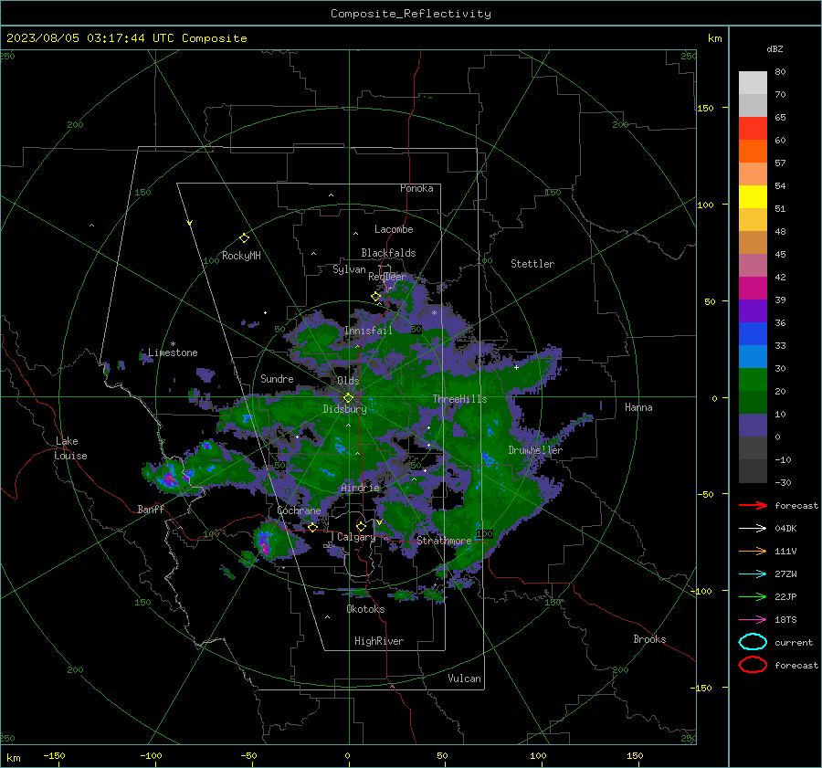Click the Didsbury town label
The height and width of the screenshot is (768, 822).
point(344,409)
